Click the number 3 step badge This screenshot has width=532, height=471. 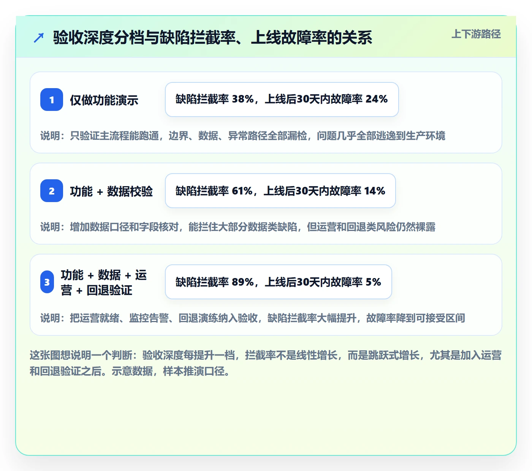click(47, 282)
